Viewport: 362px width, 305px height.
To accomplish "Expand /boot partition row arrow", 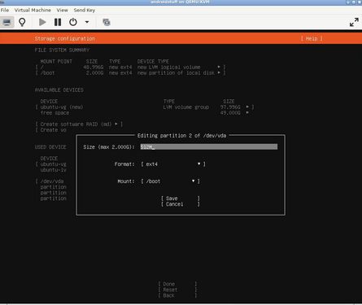I will [x=219, y=72].
